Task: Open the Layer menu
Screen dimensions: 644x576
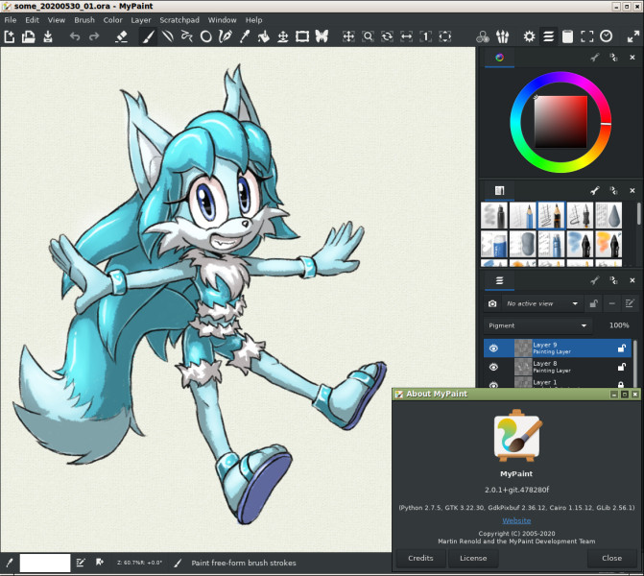Action: (141, 20)
